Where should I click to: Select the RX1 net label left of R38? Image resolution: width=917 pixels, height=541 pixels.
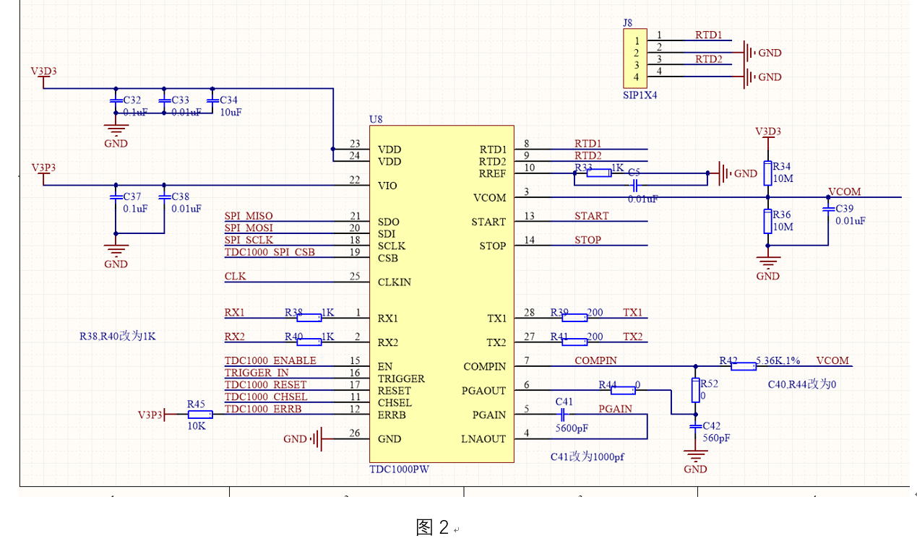235,312
